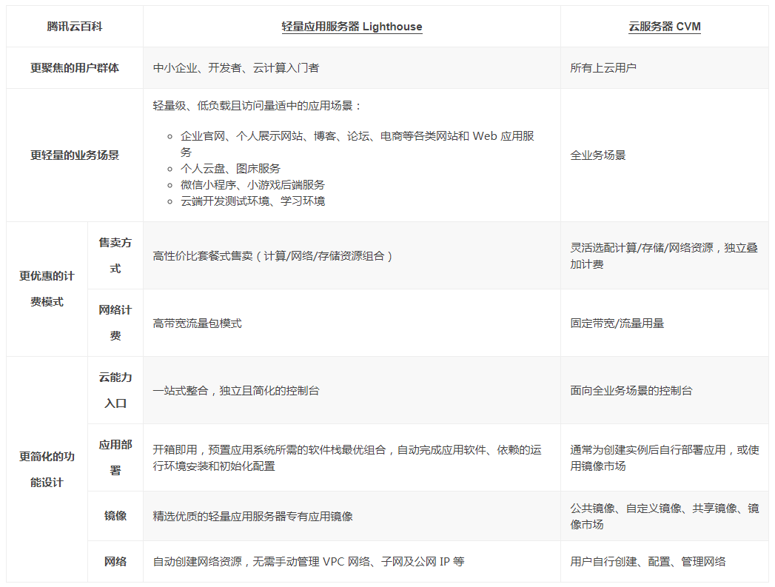
Task: Click the 全业务场景 cell
Action: 664,155
